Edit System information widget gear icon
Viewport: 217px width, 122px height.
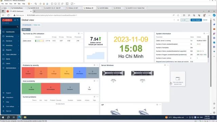coord(204,34)
